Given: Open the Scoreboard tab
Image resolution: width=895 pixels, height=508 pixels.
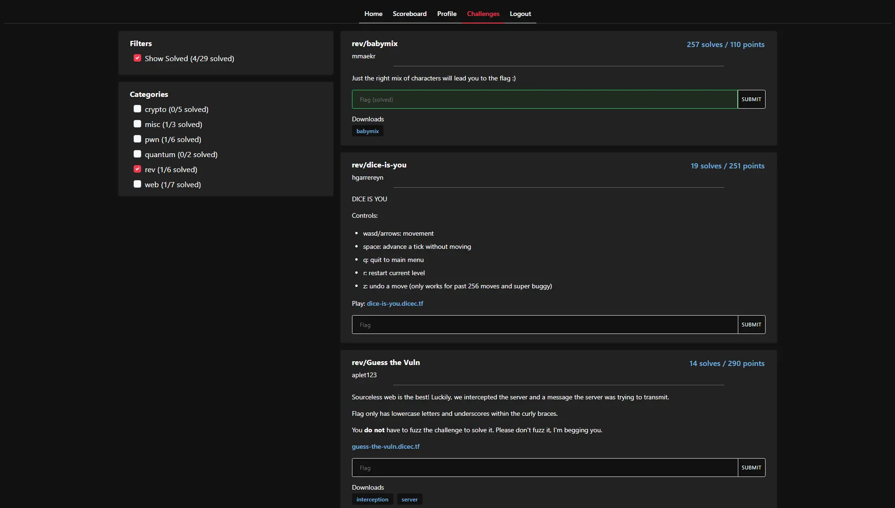Looking at the screenshot, I should 409,14.
